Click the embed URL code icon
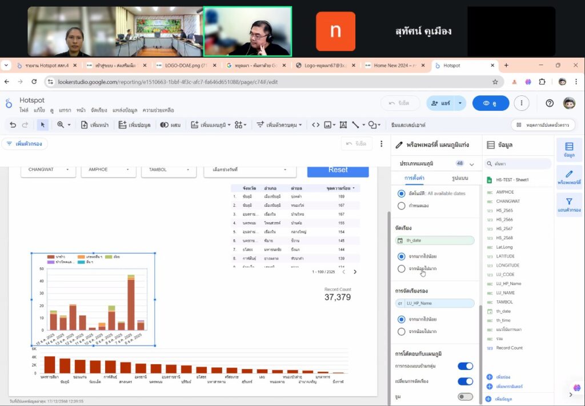 coord(315,124)
